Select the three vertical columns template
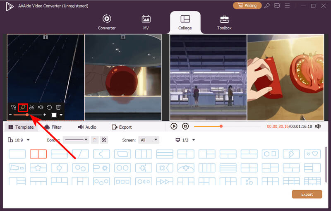This screenshot has width=331, height=211. pos(144,154)
